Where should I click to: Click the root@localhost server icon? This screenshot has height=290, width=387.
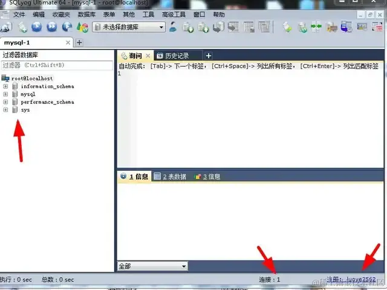pos(5,78)
